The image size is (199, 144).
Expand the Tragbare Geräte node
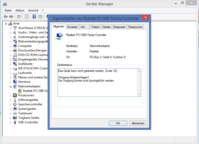(10, 118)
